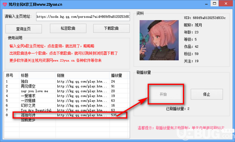235x142 pixels.
Task: Select the song row 再见悟空
Action: click(67, 86)
